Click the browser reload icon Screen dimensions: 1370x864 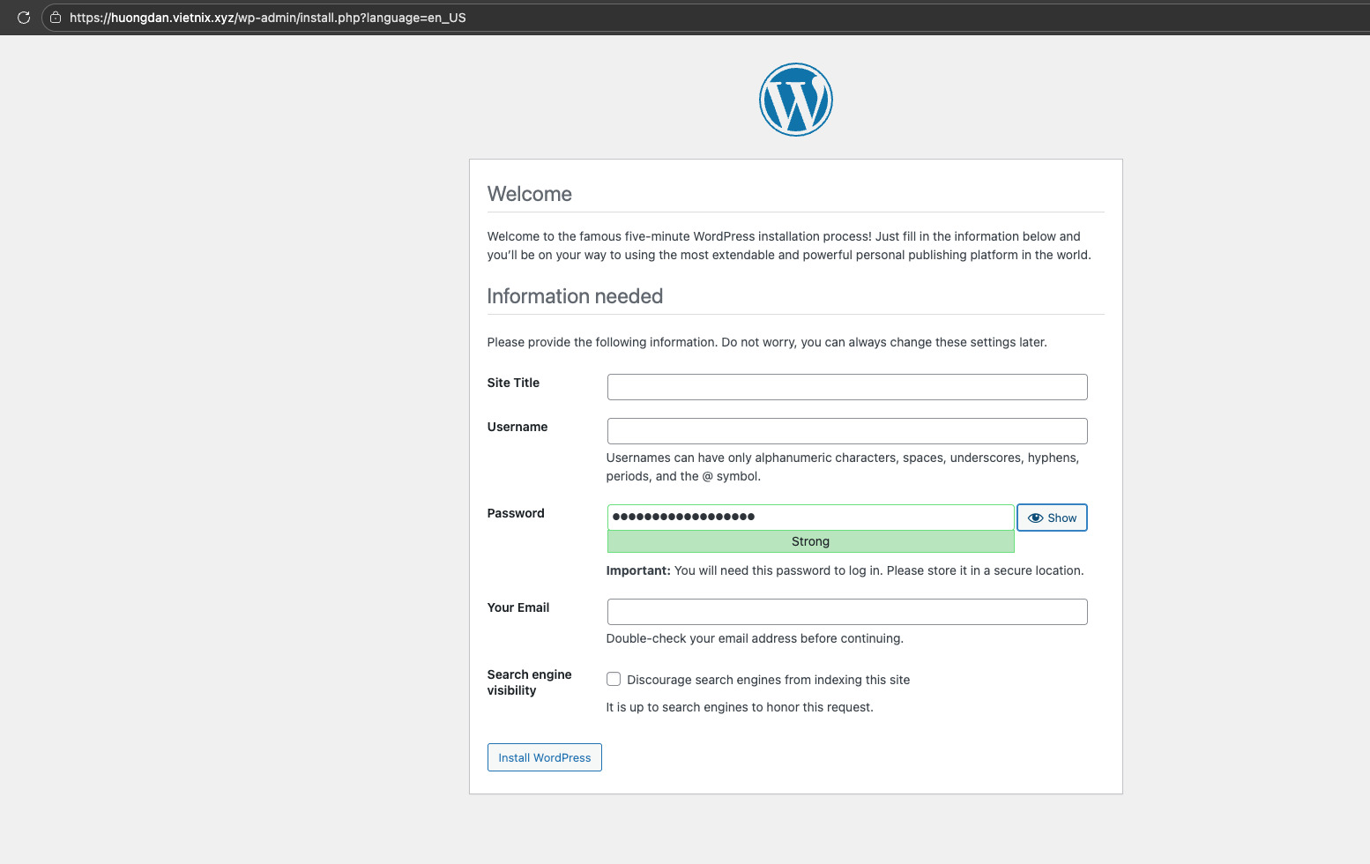pyautogui.click(x=24, y=18)
